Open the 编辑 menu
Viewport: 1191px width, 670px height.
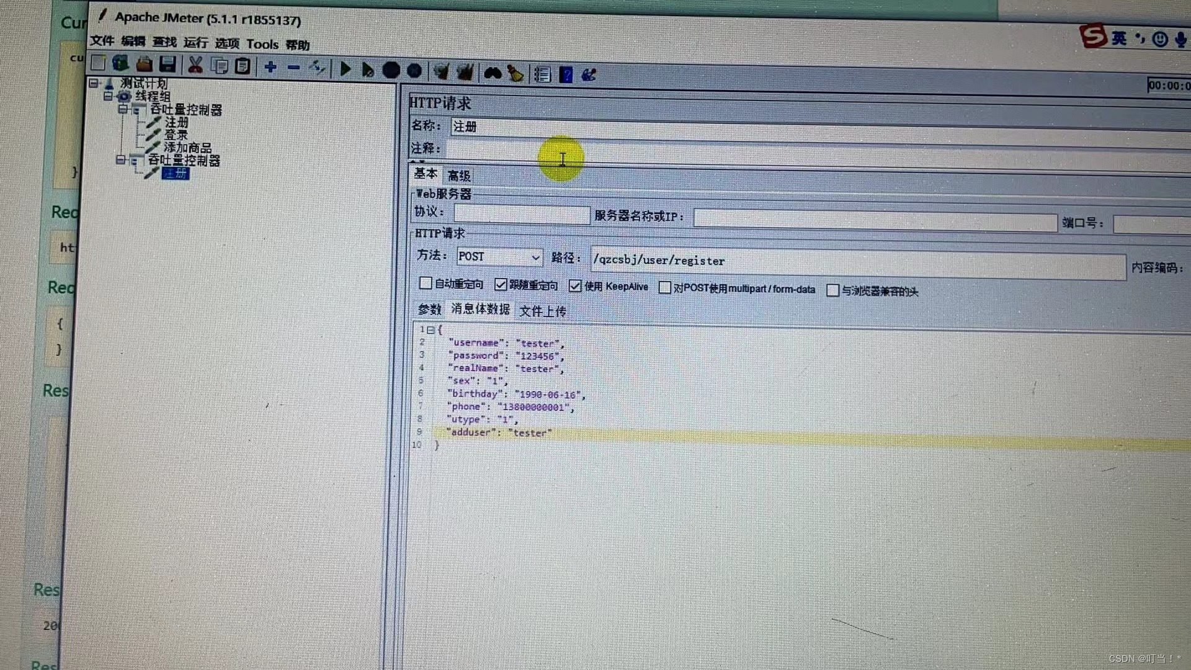(x=133, y=41)
